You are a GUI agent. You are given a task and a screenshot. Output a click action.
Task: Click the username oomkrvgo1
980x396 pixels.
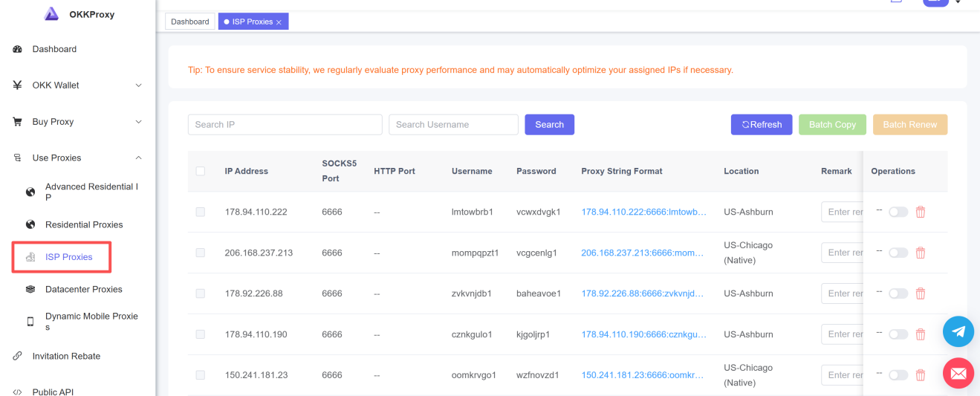(474, 375)
